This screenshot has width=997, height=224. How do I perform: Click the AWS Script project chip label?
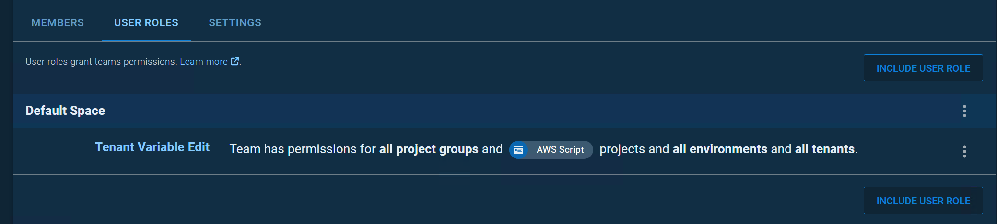[x=560, y=150]
